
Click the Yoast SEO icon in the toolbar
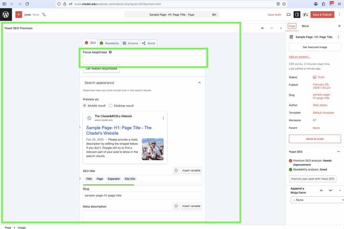click(305, 14)
